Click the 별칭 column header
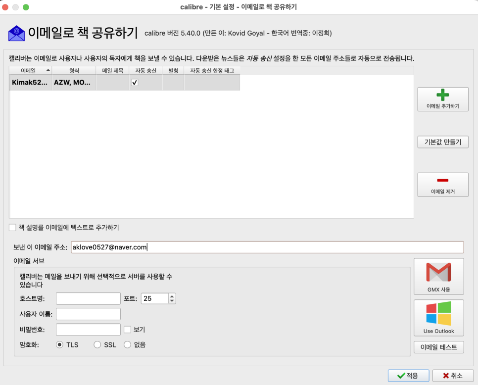The image size is (478, 385). point(173,70)
